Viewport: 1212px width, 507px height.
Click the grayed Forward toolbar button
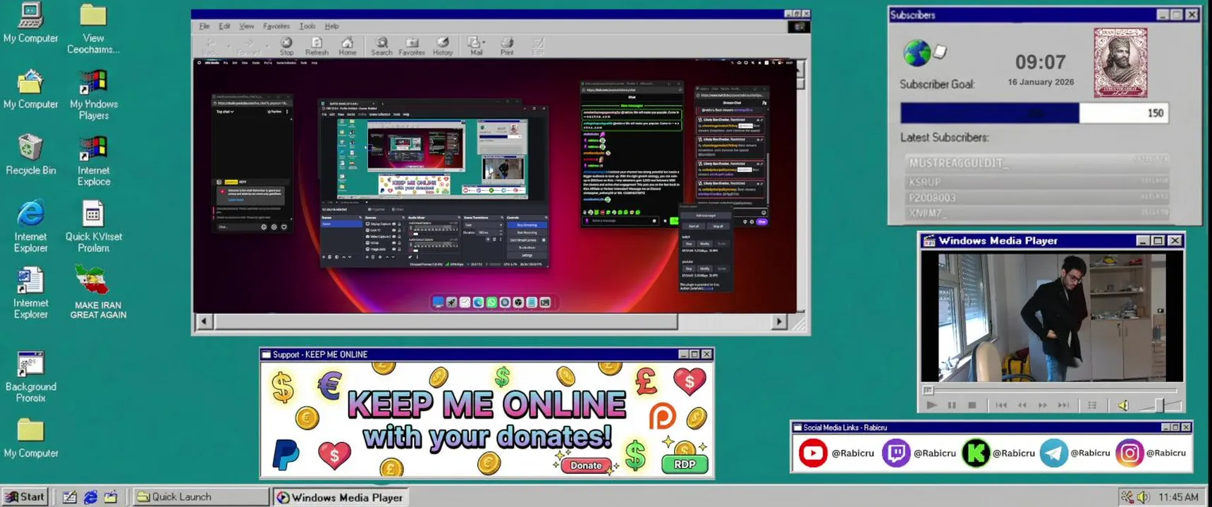tap(247, 46)
